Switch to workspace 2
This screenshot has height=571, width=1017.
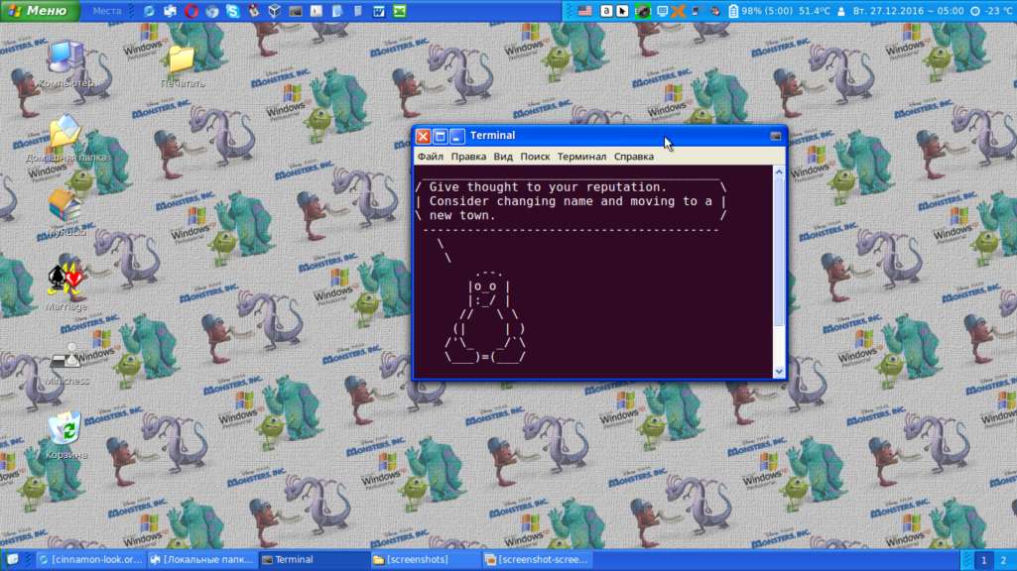1004,559
